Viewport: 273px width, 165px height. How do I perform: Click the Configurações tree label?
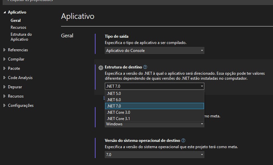point(21,105)
